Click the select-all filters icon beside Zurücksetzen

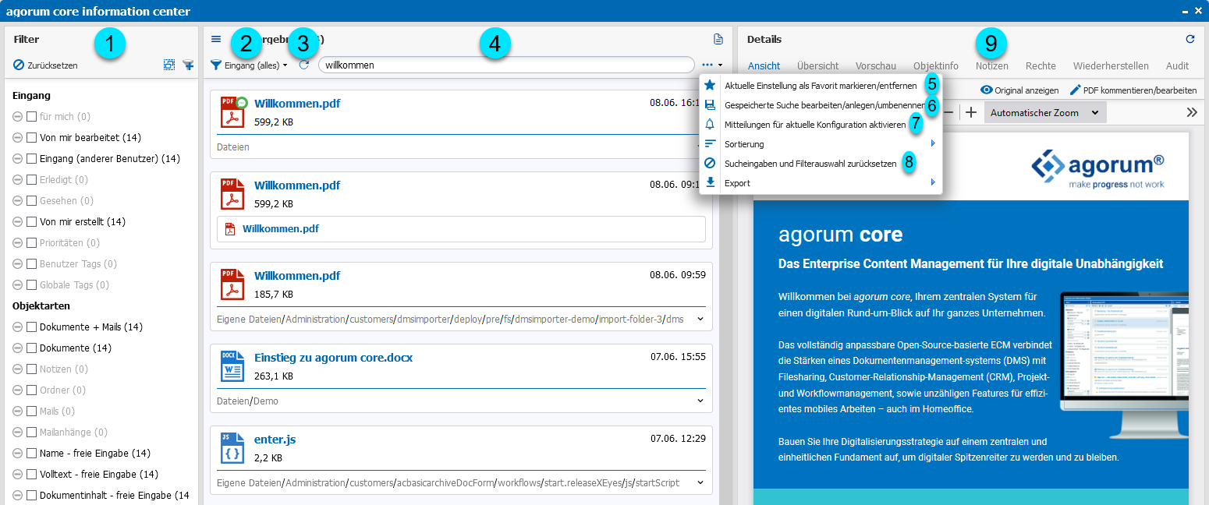pyautogui.click(x=169, y=65)
